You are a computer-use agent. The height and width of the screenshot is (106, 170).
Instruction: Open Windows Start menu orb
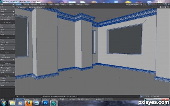coord(4,103)
